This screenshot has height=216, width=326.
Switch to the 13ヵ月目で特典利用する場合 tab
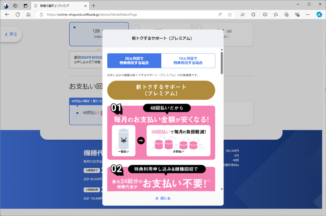click(189, 61)
